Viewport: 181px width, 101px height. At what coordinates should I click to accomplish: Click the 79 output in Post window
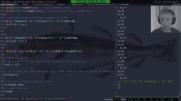click(119, 85)
